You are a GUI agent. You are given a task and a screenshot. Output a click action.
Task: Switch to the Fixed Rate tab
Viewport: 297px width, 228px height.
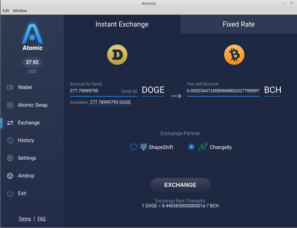click(x=239, y=24)
